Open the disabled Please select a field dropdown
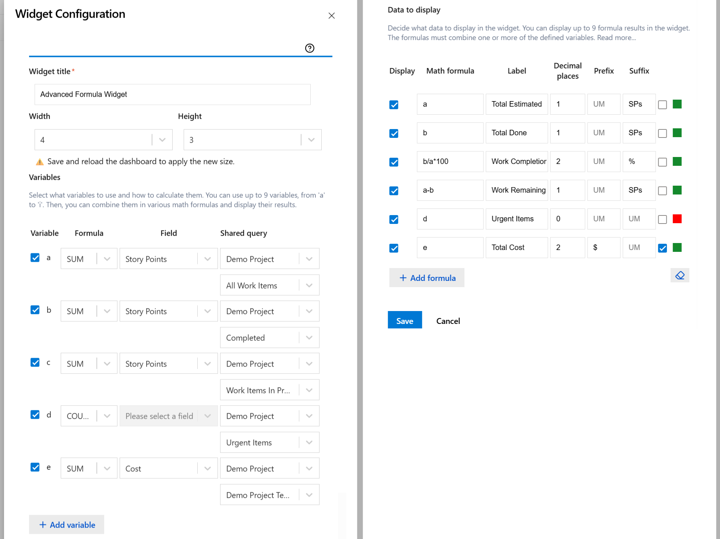Image resolution: width=720 pixels, height=539 pixels. 169,416
